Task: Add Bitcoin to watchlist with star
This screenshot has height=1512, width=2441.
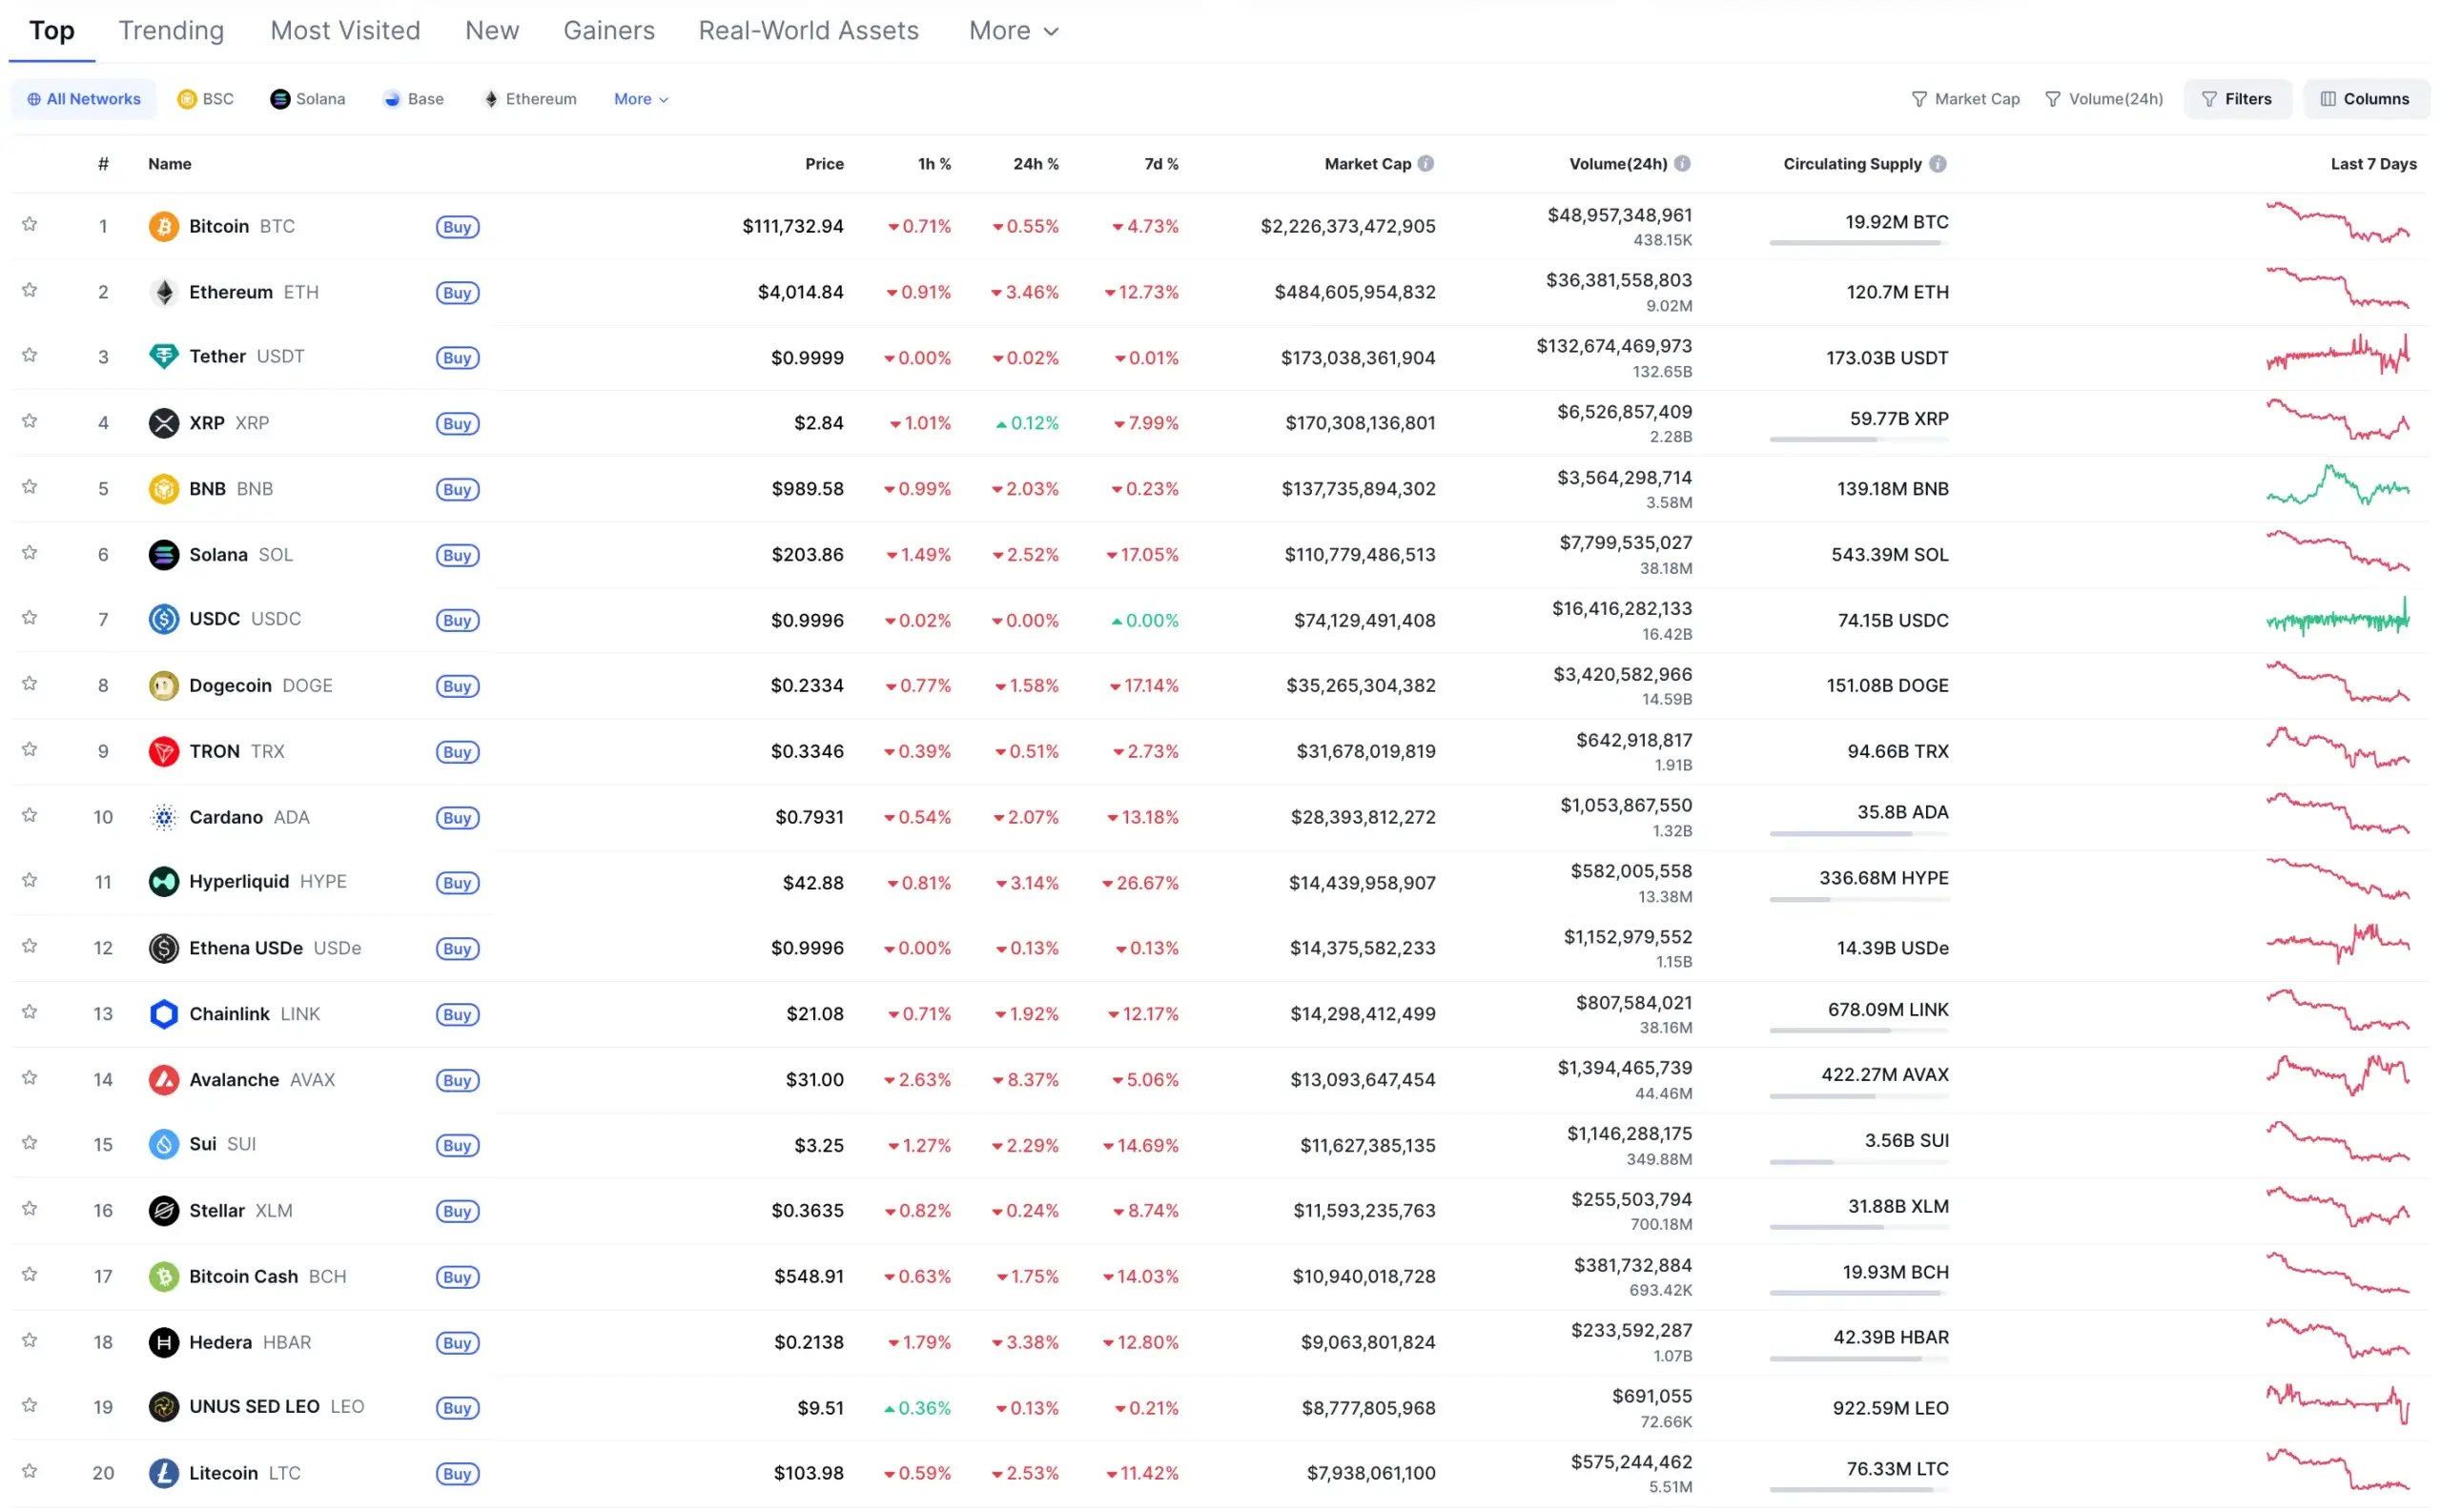Action: (x=30, y=224)
